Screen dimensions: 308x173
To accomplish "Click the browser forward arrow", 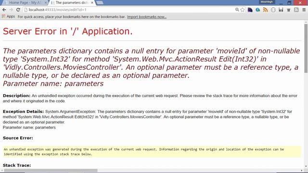I will point(11,10).
